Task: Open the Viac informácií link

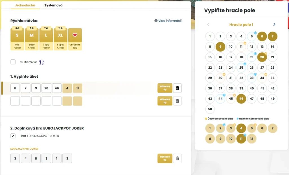Action: (x=170, y=21)
